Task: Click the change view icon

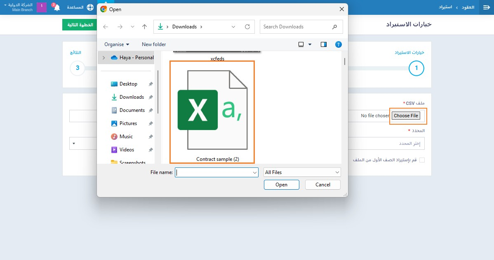Action: pyautogui.click(x=301, y=44)
